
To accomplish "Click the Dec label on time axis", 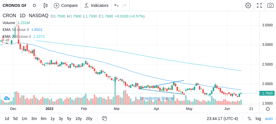I will click(x=13, y=109).
